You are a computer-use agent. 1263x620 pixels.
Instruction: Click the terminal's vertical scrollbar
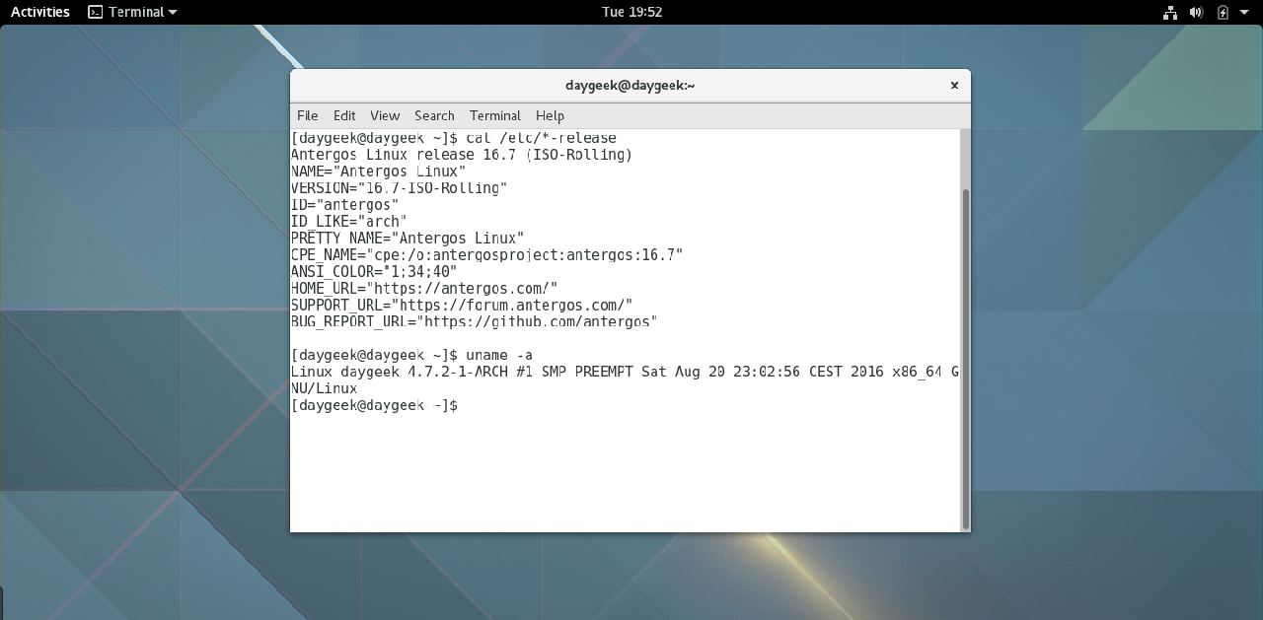(x=965, y=355)
